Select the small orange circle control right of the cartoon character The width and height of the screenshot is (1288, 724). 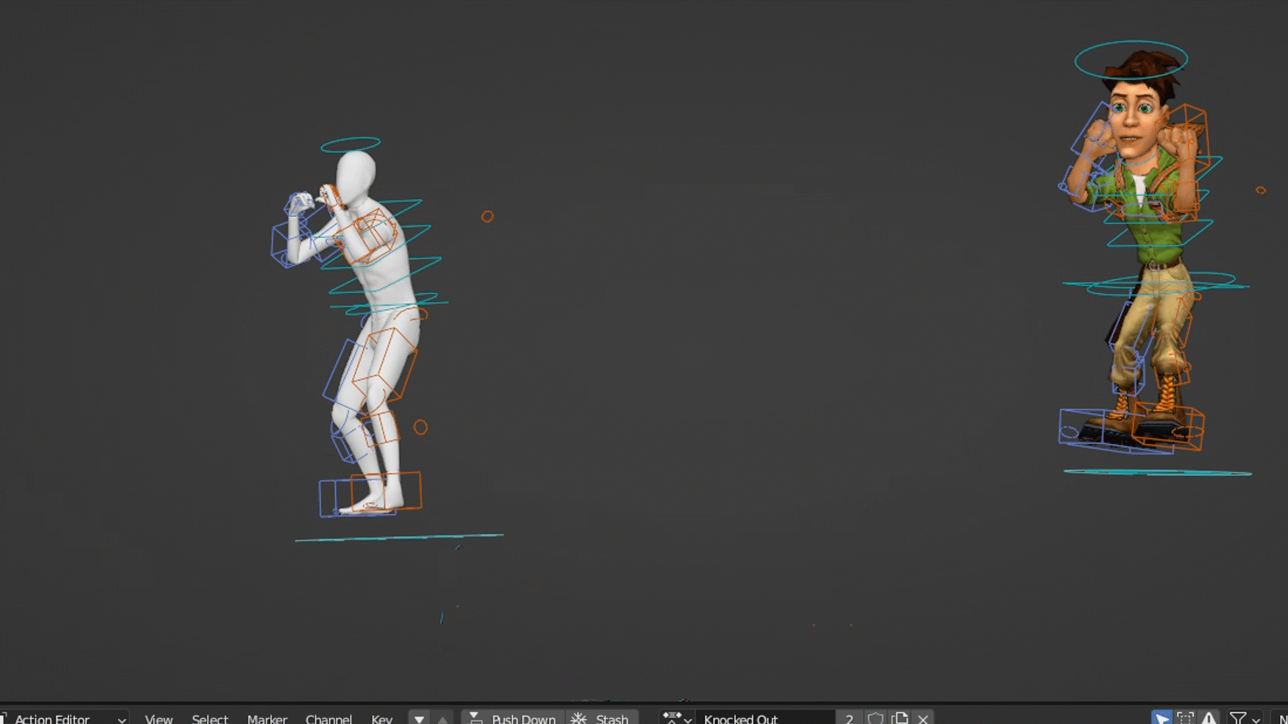point(1261,190)
